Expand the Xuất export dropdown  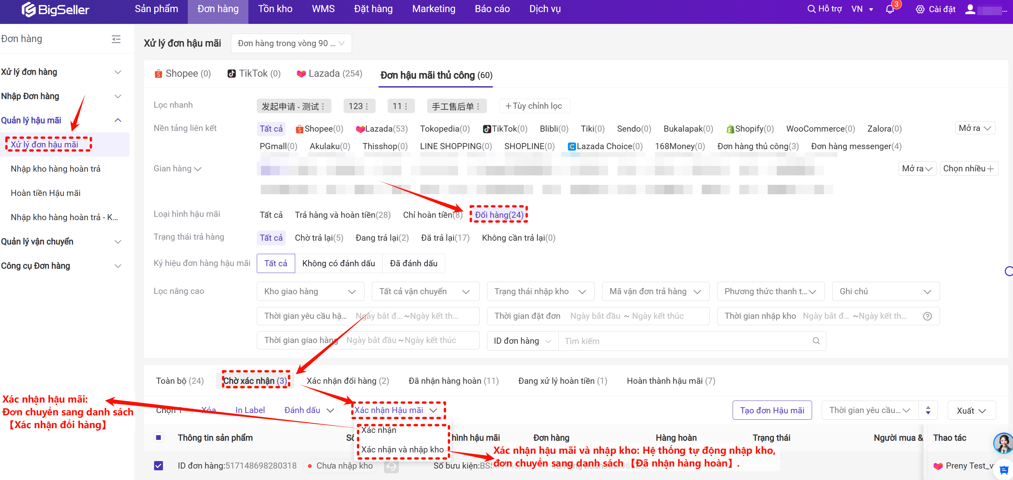971,410
